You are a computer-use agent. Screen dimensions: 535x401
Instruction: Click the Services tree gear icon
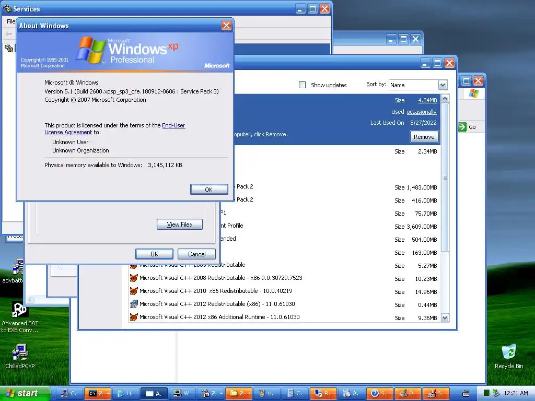[x=9, y=48]
